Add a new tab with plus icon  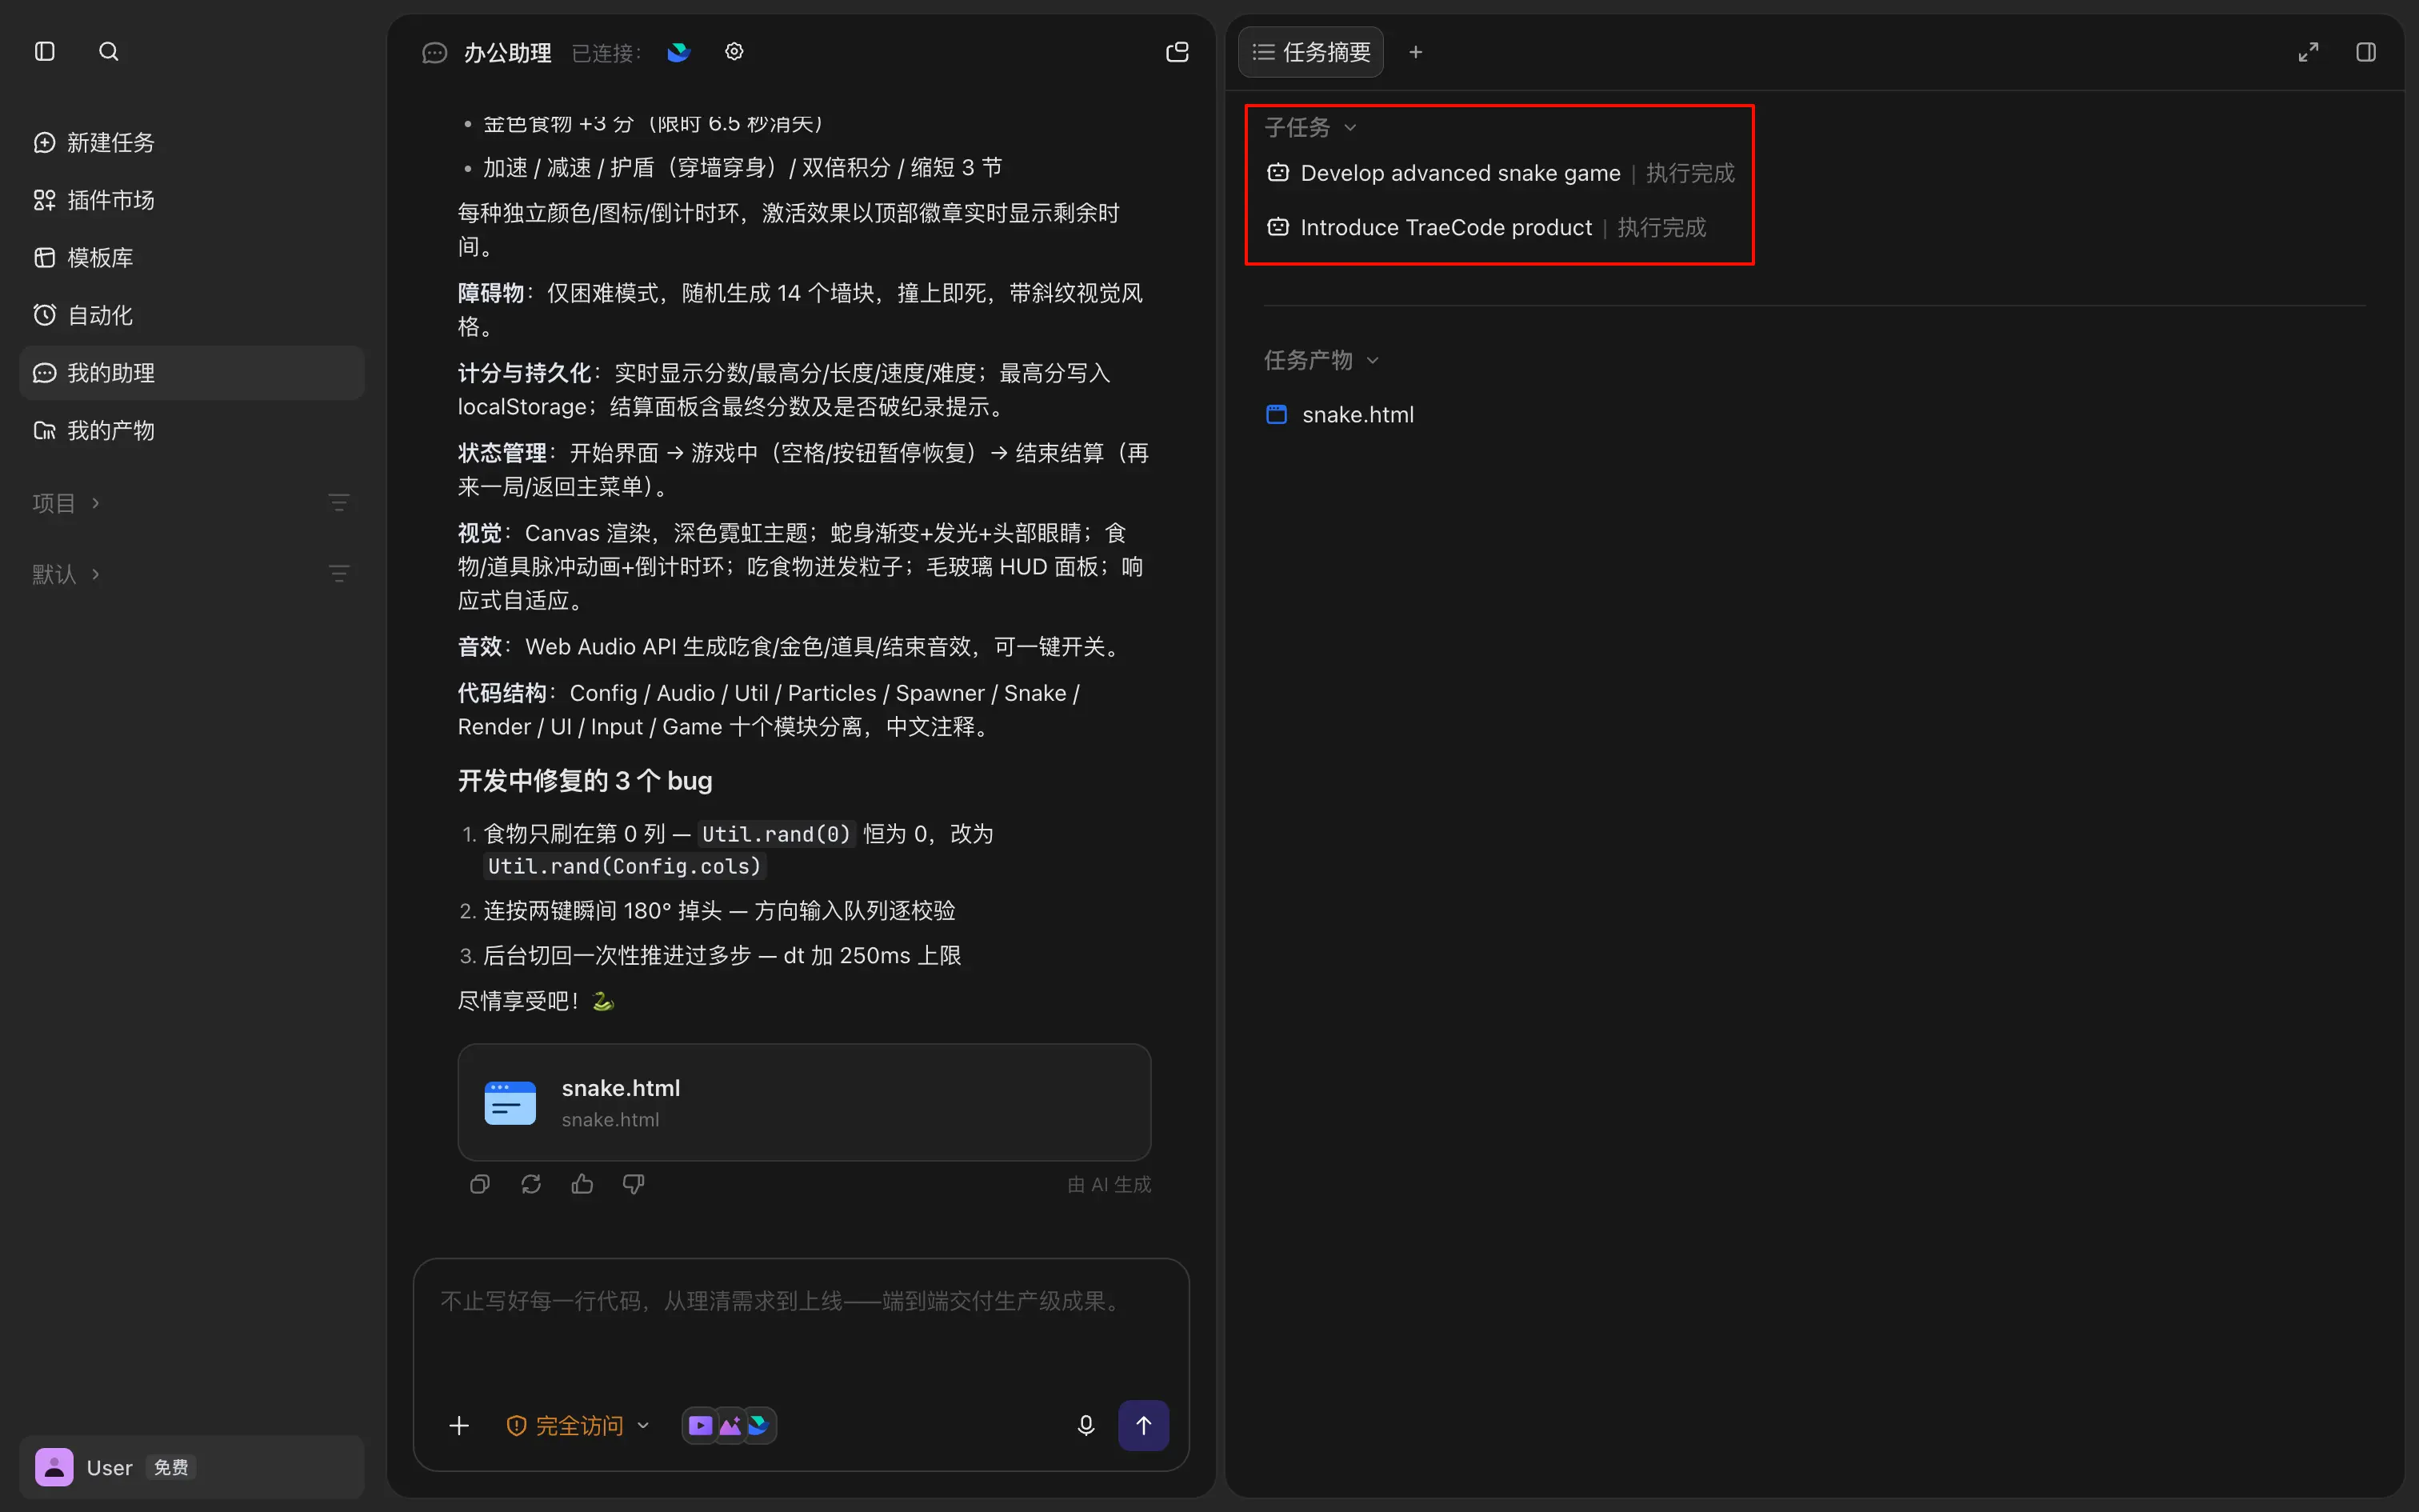coord(1415,52)
